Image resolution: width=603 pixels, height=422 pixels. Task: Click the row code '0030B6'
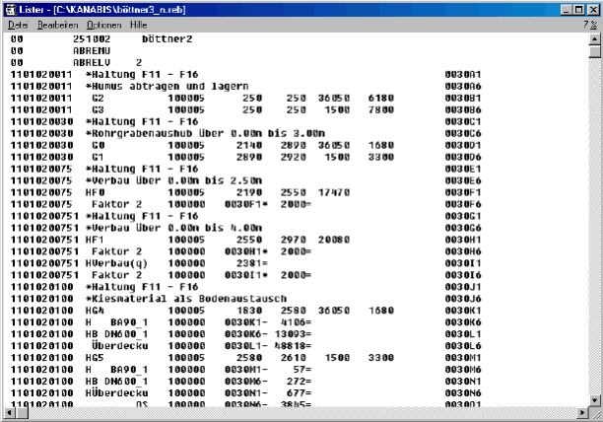tap(463, 110)
